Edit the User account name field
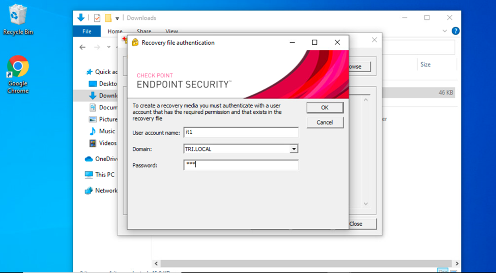Viewport: 496px width, 273px height. [241, 132]
